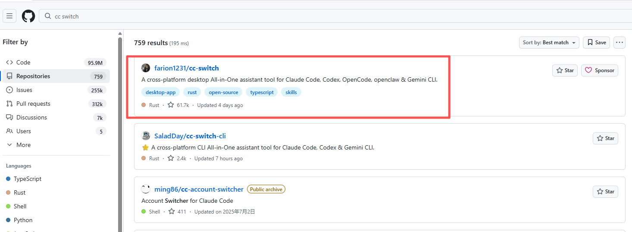This screenshot has width=632, height=232.
Task: Open the three-dots more options button
Action: [x=619, y=42]
